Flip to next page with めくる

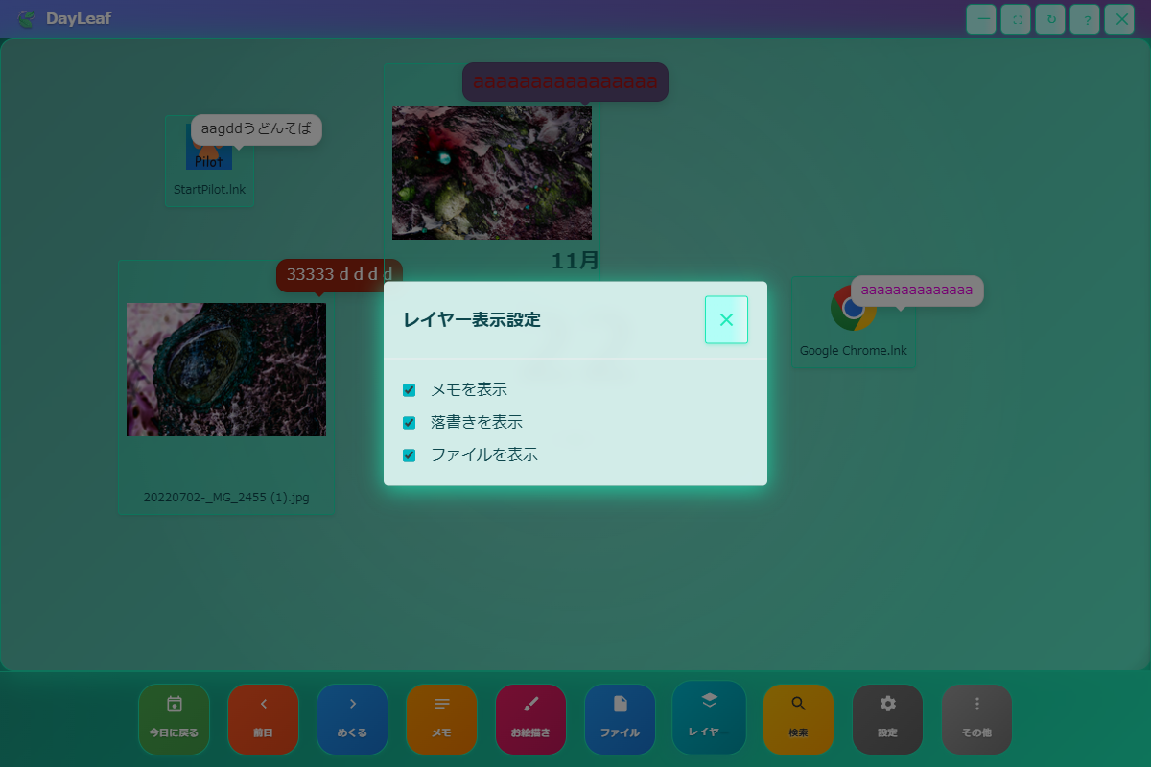pyautogui.click(x=352, y=719)
